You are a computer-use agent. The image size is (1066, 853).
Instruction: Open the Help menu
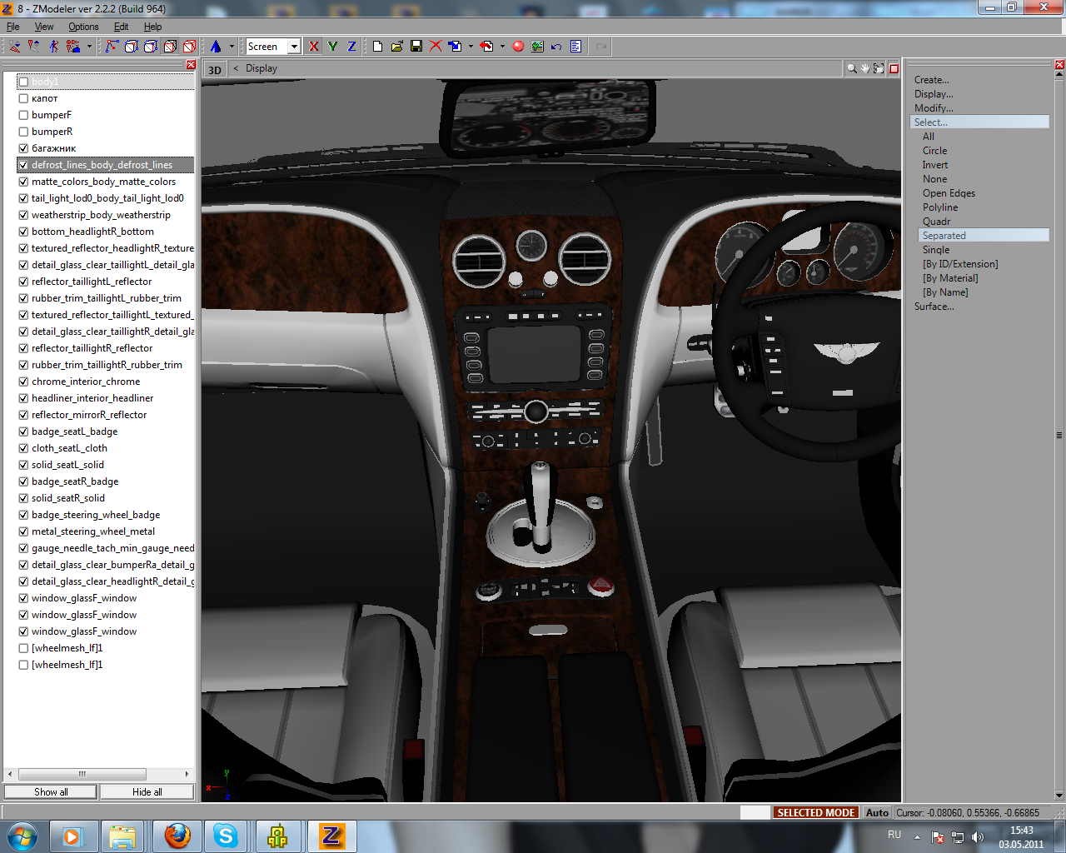pos(152,27)
